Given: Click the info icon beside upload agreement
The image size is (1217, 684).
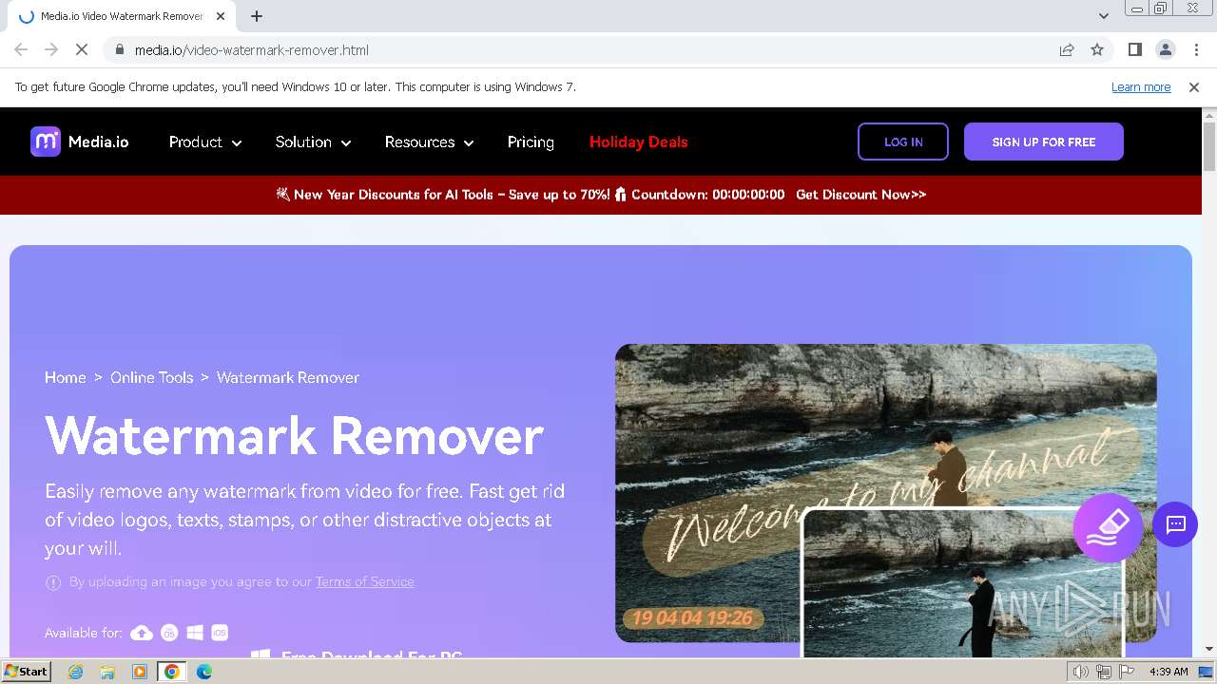Looking at the screenshot, I should 53,582.
